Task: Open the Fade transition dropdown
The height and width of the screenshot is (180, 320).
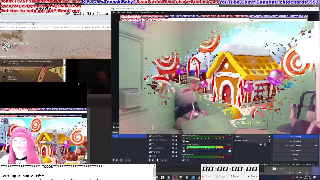Action: 252,136
